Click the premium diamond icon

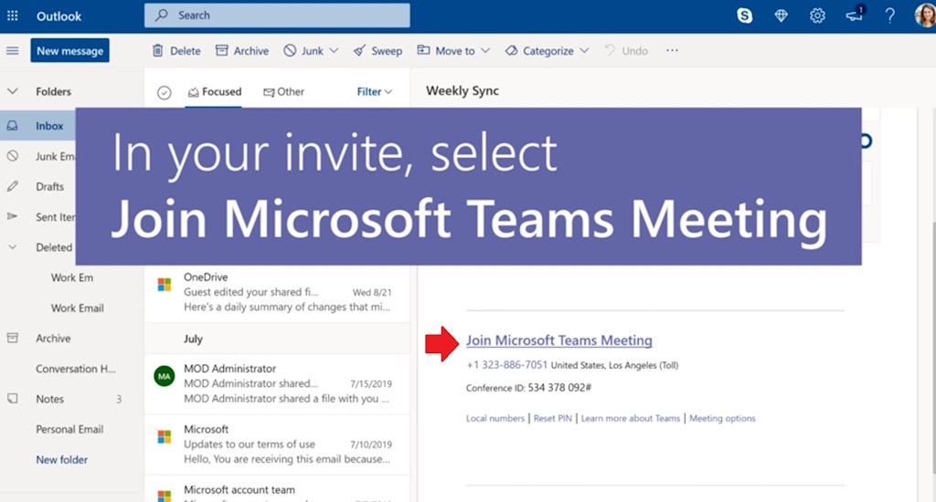(781, 16)
